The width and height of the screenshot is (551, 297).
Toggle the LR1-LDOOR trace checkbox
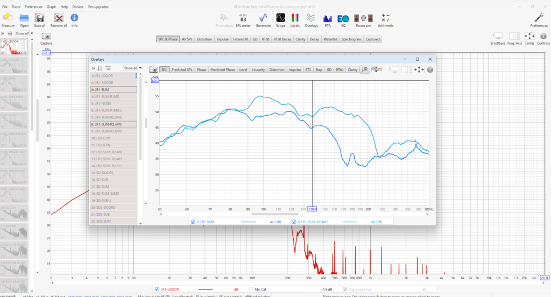coord(157,289)
